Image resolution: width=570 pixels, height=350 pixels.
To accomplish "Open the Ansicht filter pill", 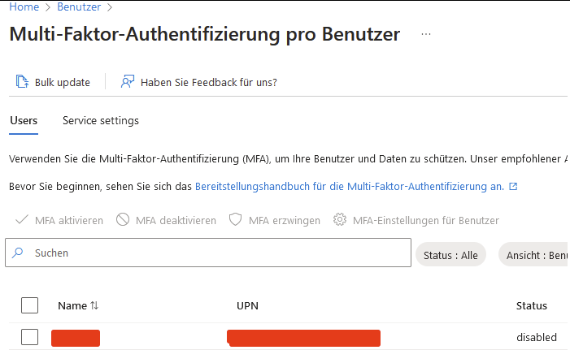I will pyautogui.click(x=535, y=254).
